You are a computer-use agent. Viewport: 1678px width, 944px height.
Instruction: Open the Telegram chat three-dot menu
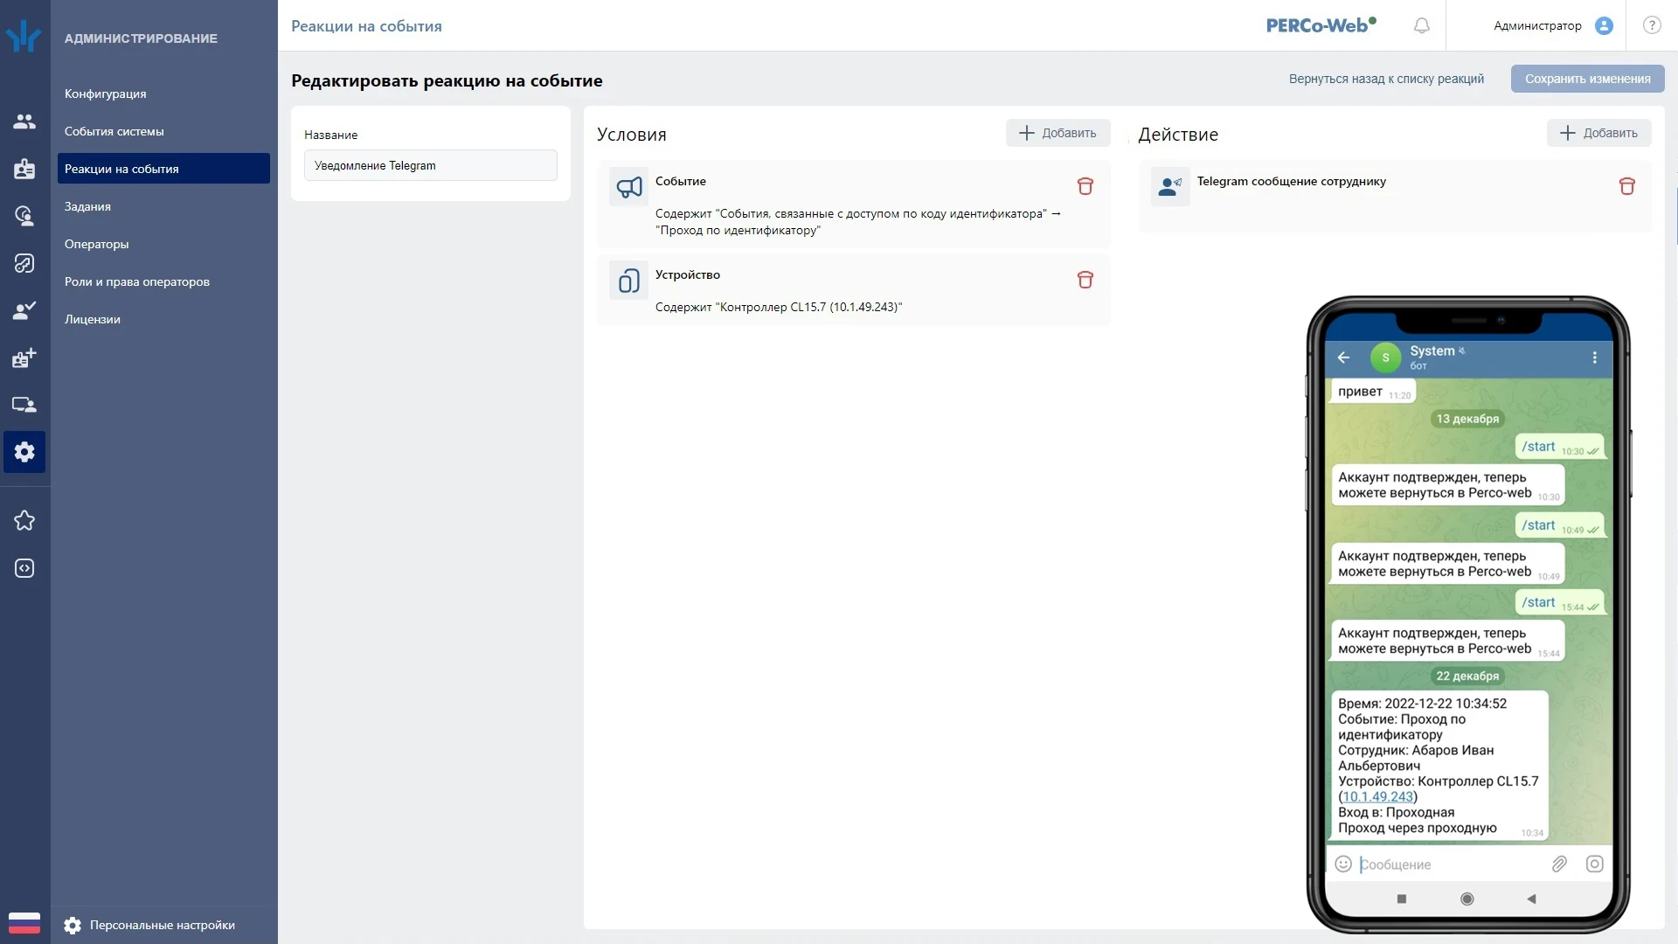1595,357
